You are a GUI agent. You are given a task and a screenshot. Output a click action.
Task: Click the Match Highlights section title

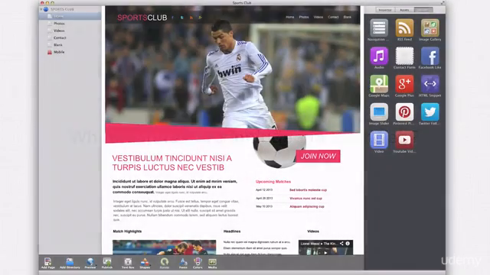(127, 231)
